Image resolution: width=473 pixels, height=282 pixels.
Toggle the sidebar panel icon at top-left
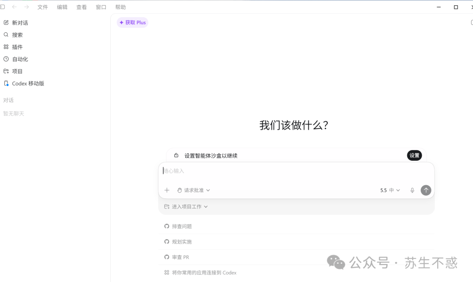pos(3,7)
